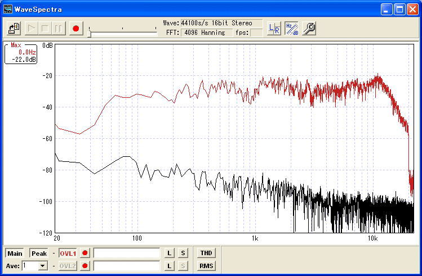The image size is (422, 276).
Task: Click the red record dot next to OVL1
Action: (85, 253)
